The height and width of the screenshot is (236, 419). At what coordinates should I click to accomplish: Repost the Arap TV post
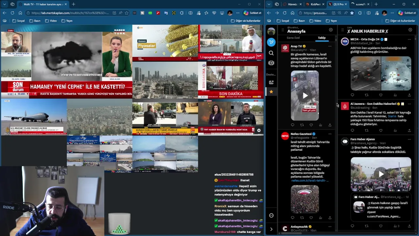click(x=302, y=125)
